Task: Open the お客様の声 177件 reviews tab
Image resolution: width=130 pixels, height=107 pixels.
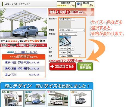Action: [66, 4]
